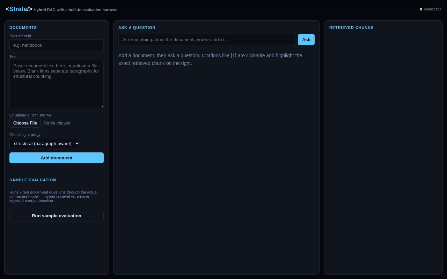Click the 'Add a document, then ask' hint text
Viewport: 447px width, 279px height.
click(x=210, y=59)
